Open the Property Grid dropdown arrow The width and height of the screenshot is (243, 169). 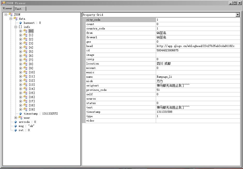click(x=238, y=15)
